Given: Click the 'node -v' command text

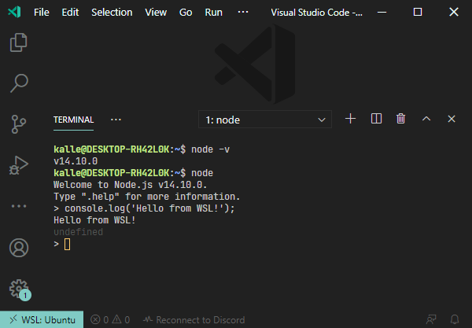Looking at the screenshot, I should tap(210, 149).
